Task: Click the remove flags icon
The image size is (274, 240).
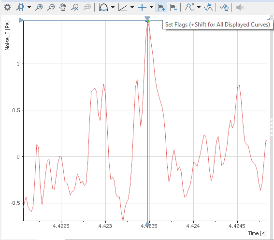Action: point(173,7)
